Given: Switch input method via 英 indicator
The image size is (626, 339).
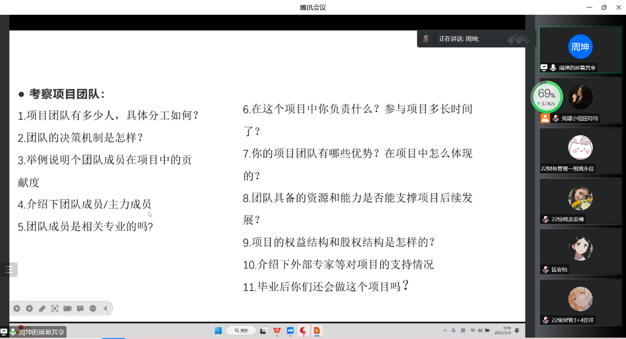Looking at the screenshot, I should click(463, 330).
